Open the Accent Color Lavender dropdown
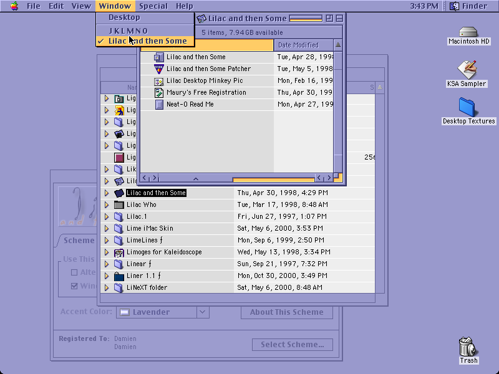 click(x=163, y=312)
